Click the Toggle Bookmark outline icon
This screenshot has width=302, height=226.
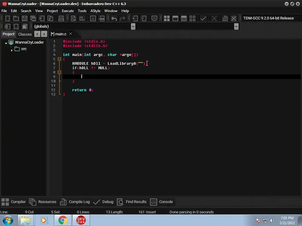[16, 26]
